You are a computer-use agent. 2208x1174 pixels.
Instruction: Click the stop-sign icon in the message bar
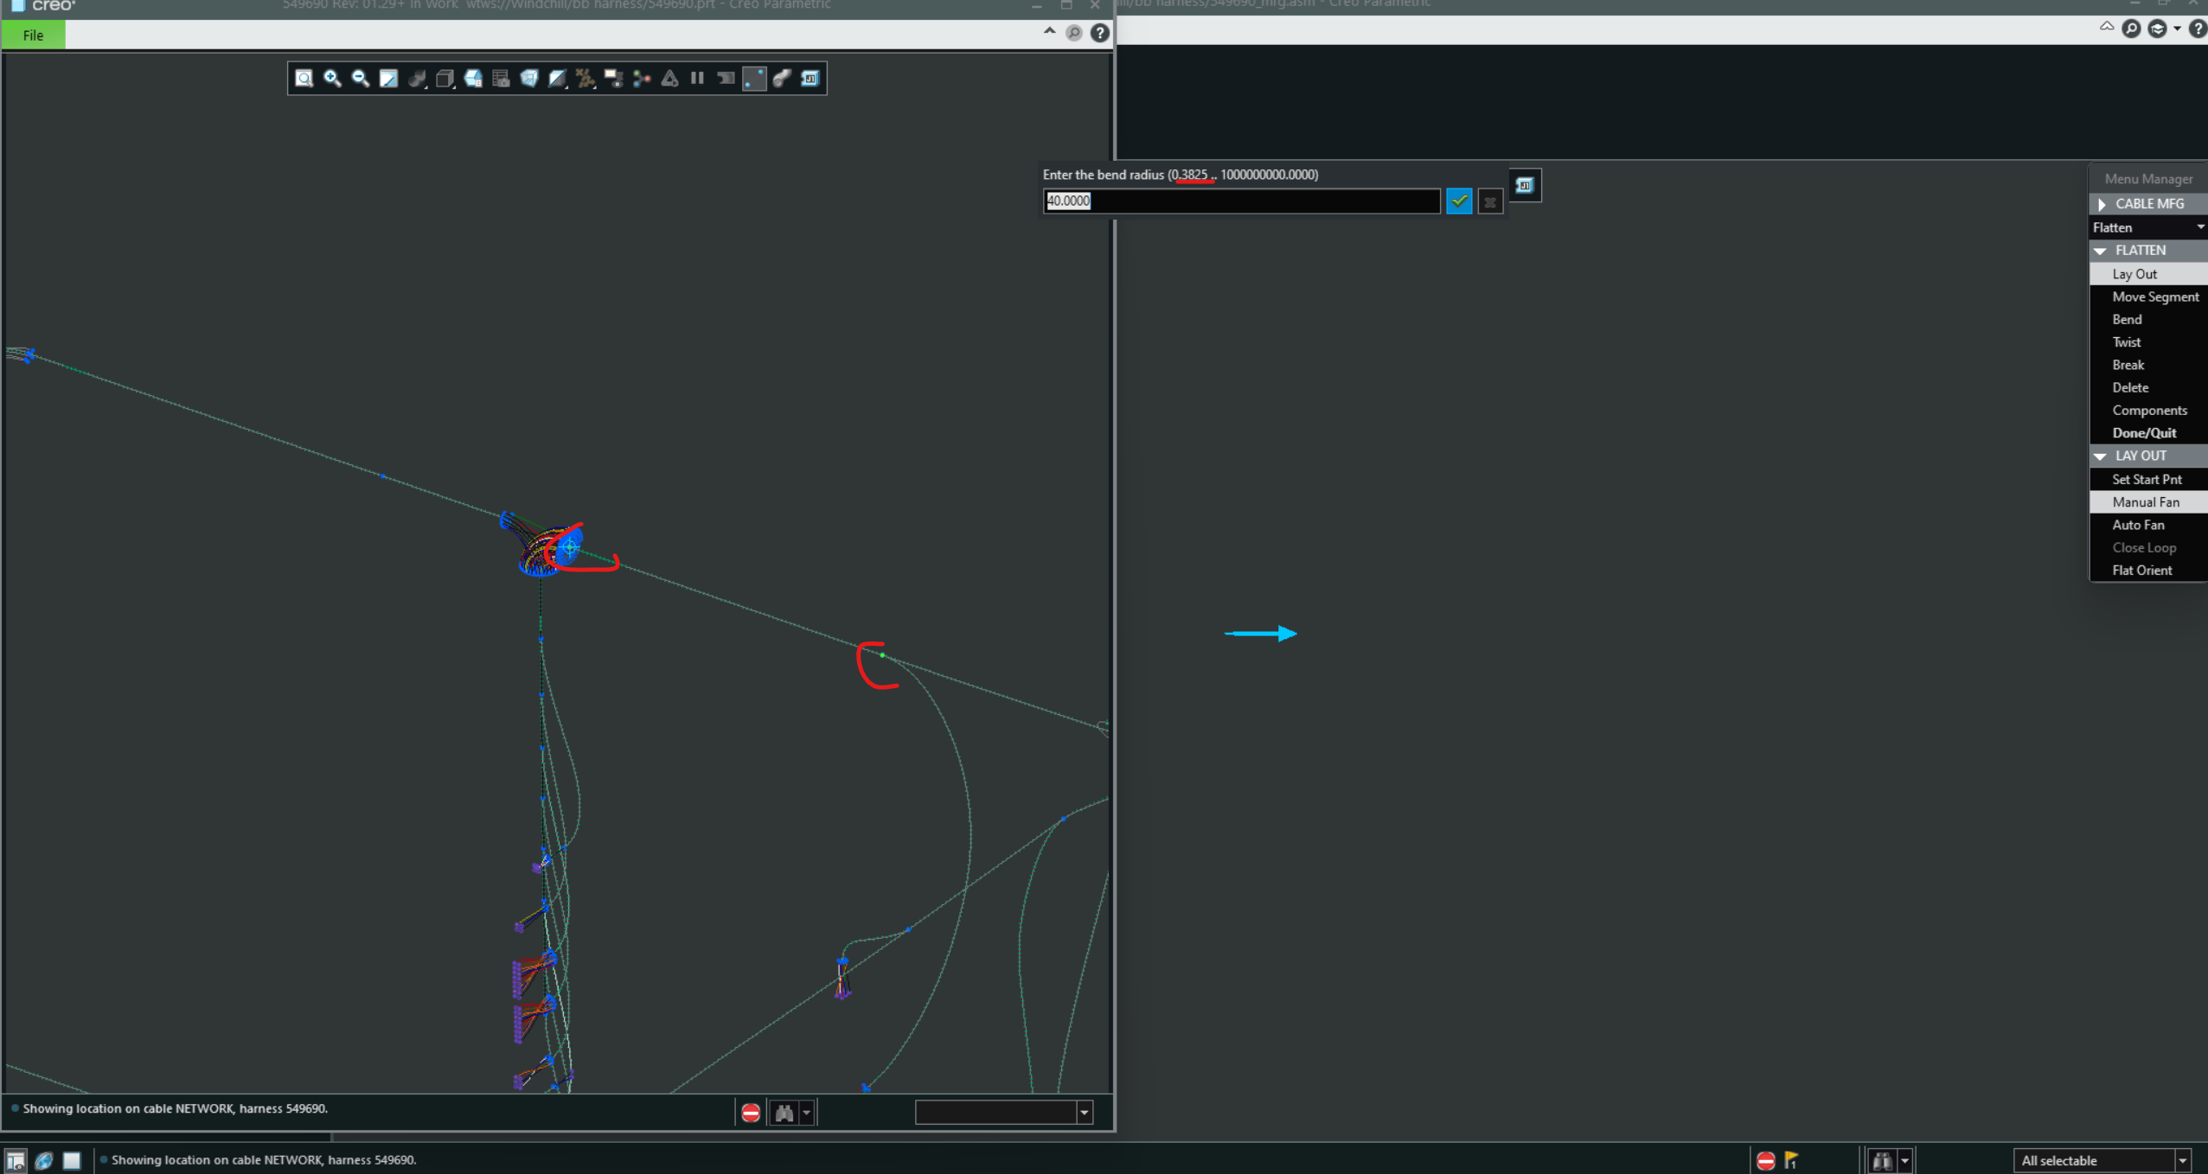point(749,1113)
